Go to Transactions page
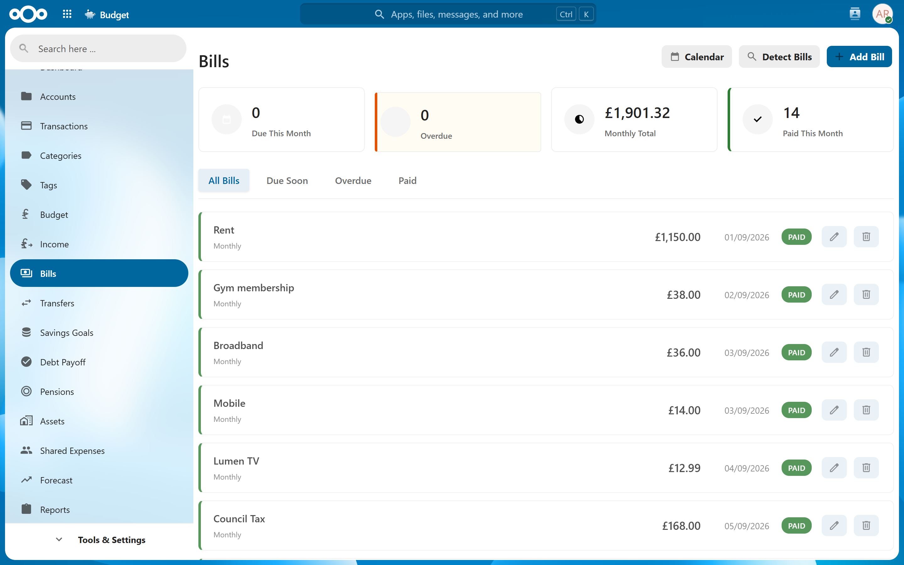The height and width of the screenshot is (565, 904). tap(99, 126)
